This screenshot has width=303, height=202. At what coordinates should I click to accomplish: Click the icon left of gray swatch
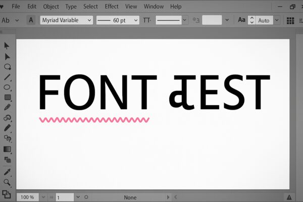click(196, 20)
